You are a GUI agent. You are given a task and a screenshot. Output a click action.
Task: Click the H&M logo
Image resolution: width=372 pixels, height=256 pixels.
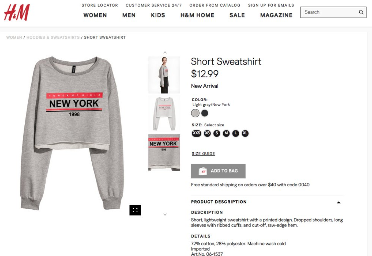point(17,13)
